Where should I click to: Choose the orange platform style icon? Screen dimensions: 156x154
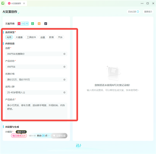(x=39, y=23)
